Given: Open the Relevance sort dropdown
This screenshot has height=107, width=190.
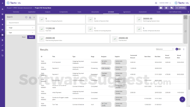Looking at the screenshot, I should pos(165,49).
